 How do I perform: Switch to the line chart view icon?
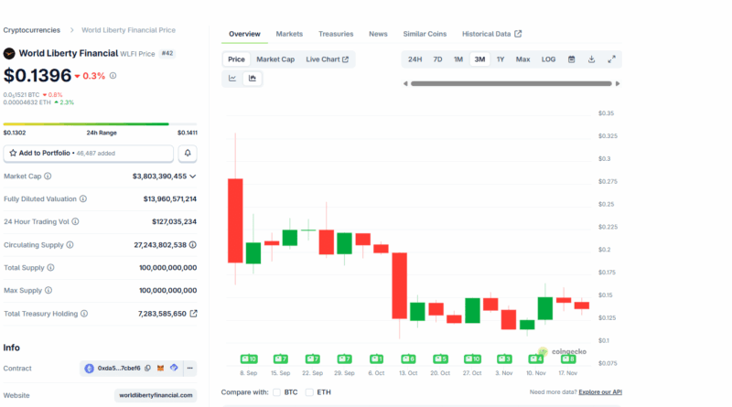point(232,79)
